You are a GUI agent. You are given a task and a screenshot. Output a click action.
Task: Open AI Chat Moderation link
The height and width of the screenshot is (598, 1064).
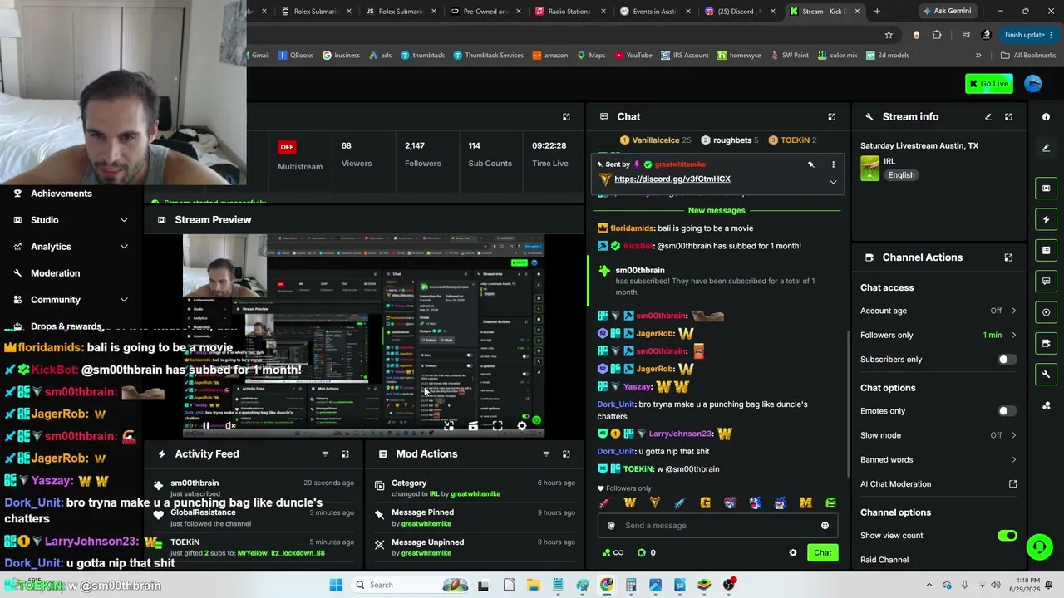[939, 484]
